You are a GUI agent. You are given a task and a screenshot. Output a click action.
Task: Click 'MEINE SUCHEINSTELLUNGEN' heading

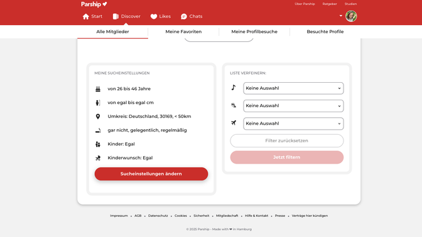point(122,73)
